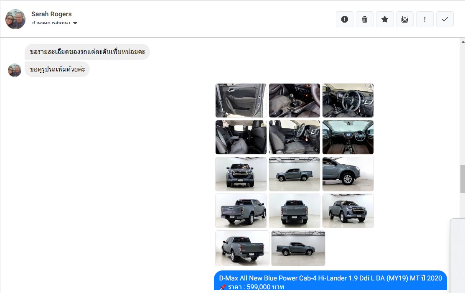465x293 pixels.
Task: Open front wheel close-up photo
Action: 348,174
